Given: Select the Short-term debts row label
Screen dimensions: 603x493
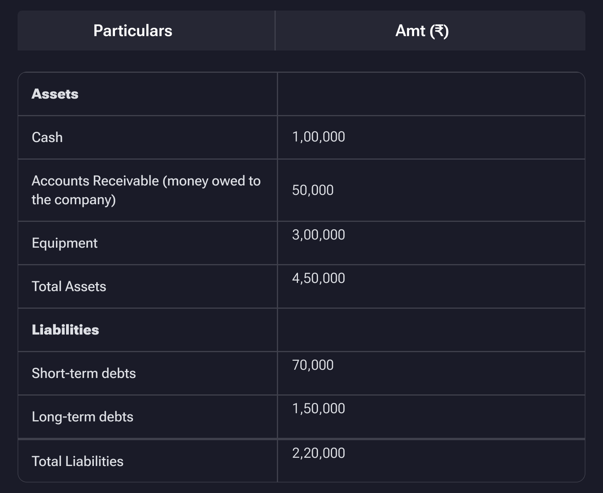Looking at the screenshot, I should (84, 373).
